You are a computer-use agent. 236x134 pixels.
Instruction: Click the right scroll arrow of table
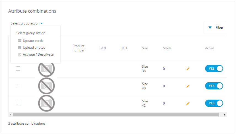225,114
